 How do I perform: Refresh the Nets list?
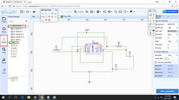[17, 42]
